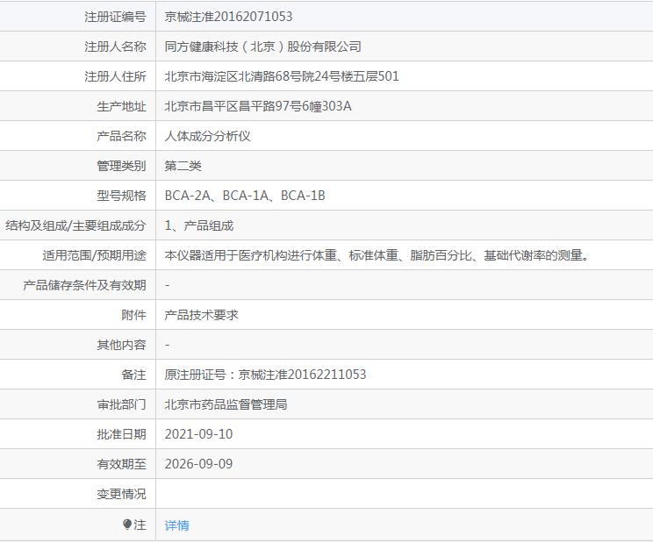Viewport: 653px width, 543px height.
Task: Select model list BCA-2A、BCA-1A、BCA-1B
Action: pyautogui.click(x=245, y=196)
